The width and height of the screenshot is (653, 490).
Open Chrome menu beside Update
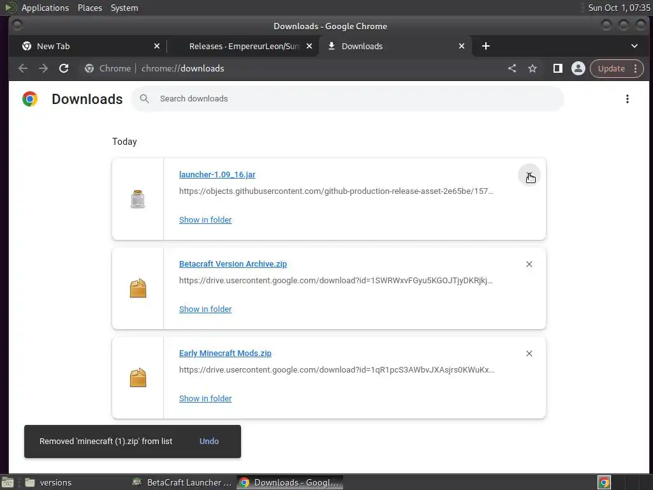coord(636,68)
